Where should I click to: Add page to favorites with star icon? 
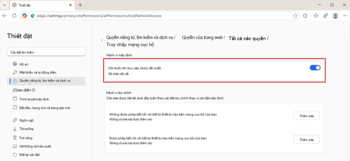point(295,16)
